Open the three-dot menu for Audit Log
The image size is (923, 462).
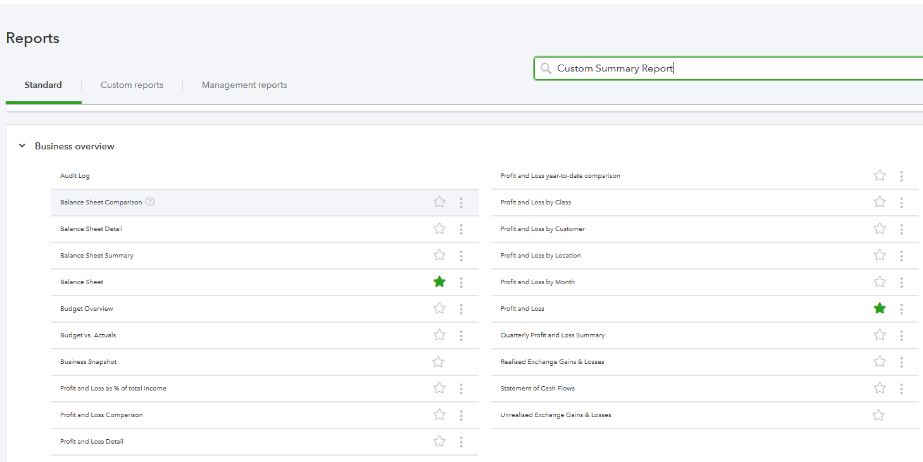(461, 175)
